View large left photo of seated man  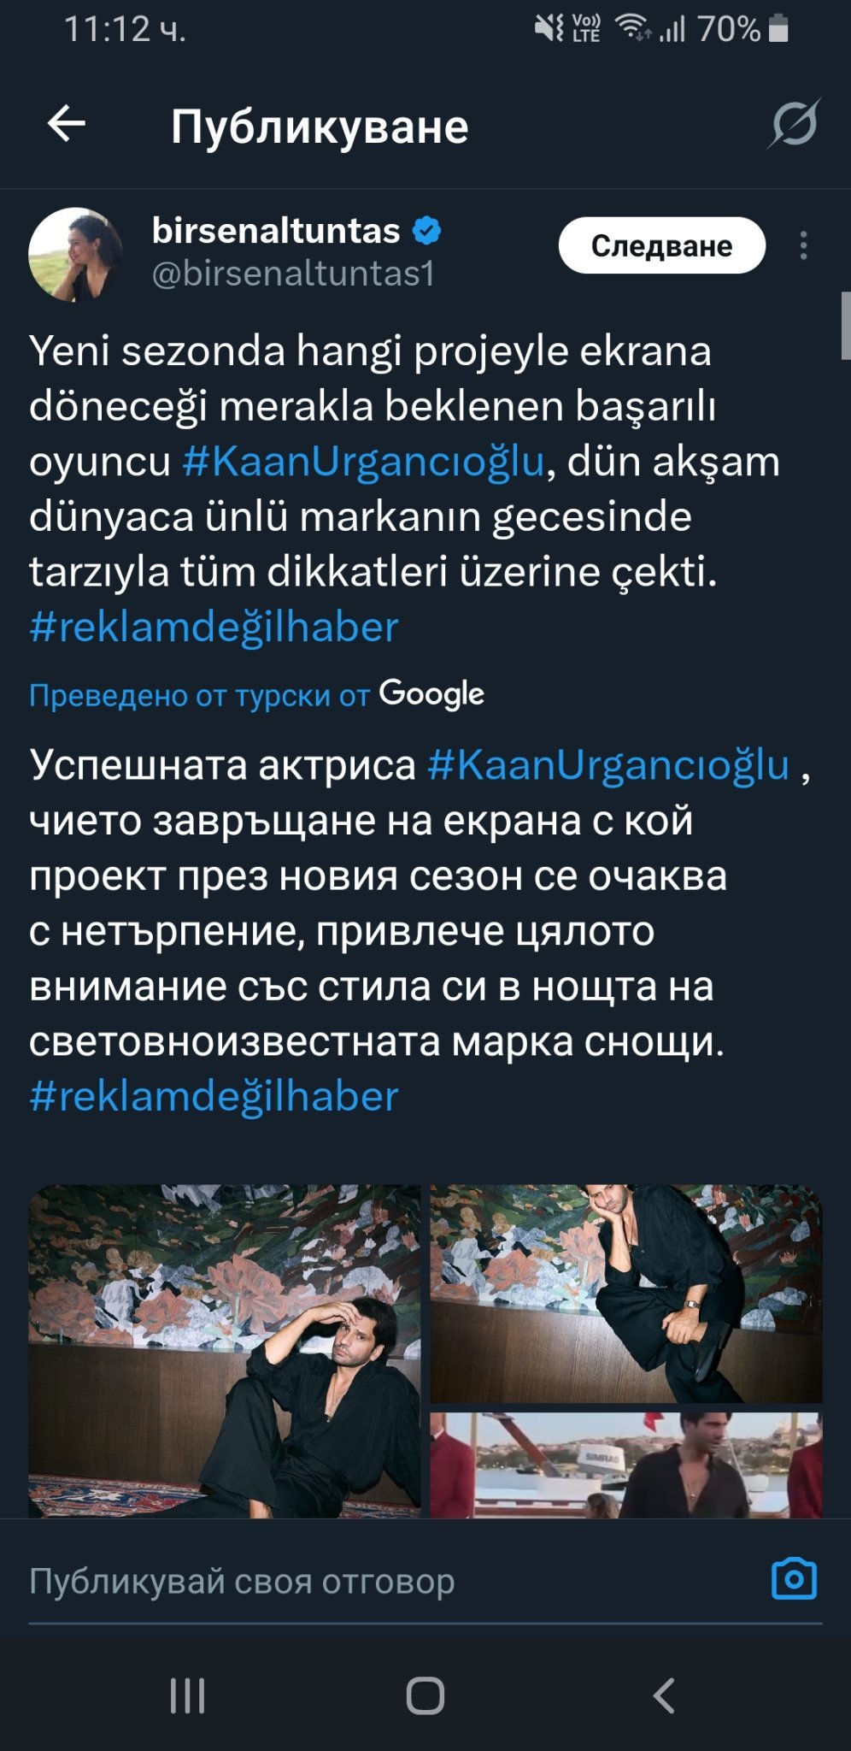coord(225,1351)
